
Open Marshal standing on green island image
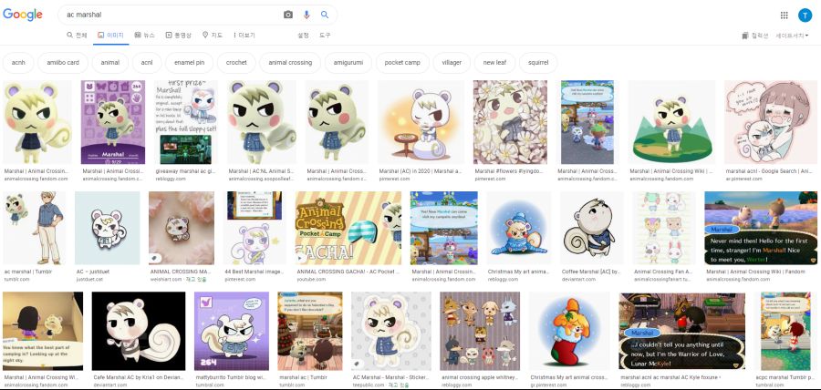click(671, 122)
